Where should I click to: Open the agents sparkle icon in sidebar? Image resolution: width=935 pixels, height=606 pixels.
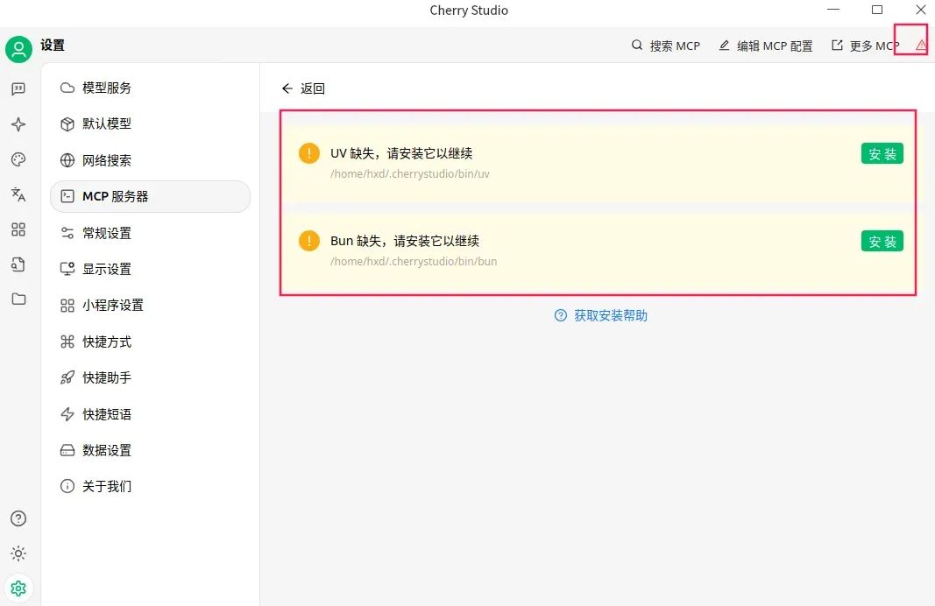(x=18, y=124)
